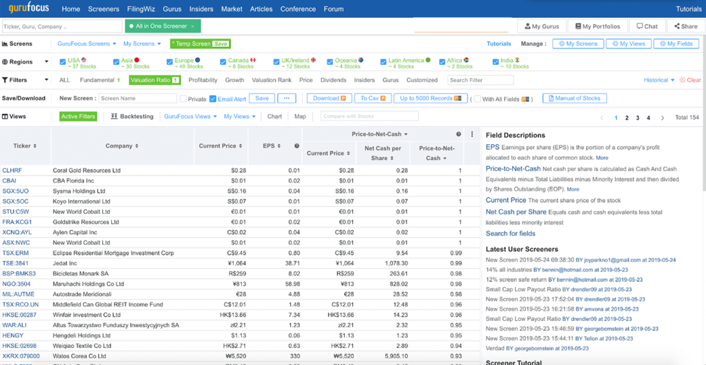Click Up to 5000 Records button
The width and height of the screenshot is (706, 365).
pyautogui.click(x=430, y=98)
